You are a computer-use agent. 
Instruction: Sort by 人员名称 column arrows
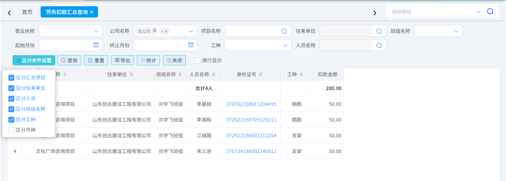click(x=213, y=74)
